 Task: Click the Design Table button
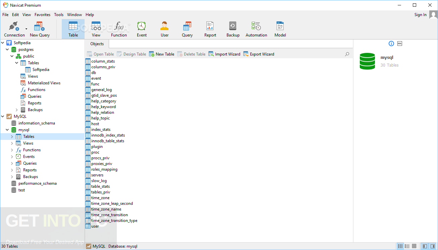tap(131, 54)
